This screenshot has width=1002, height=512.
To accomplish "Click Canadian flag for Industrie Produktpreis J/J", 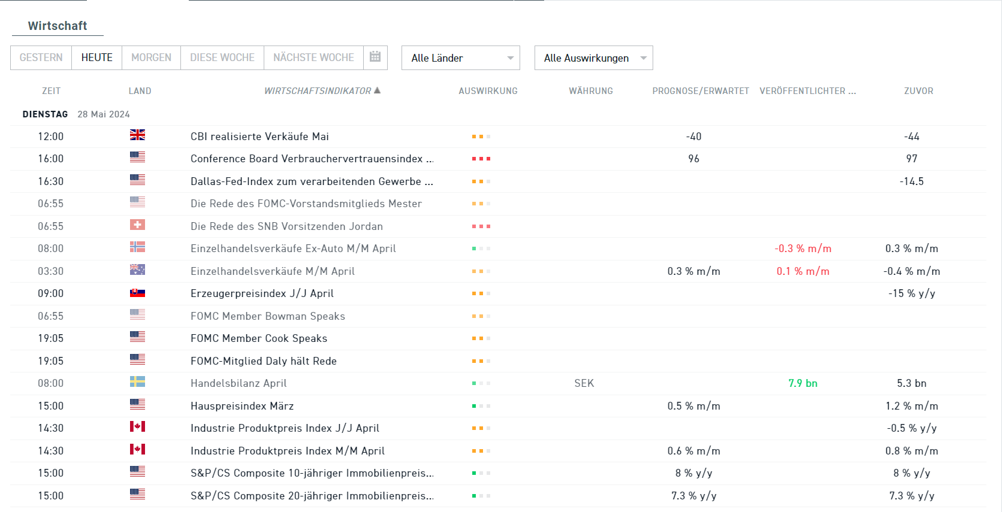I will 137,427.
